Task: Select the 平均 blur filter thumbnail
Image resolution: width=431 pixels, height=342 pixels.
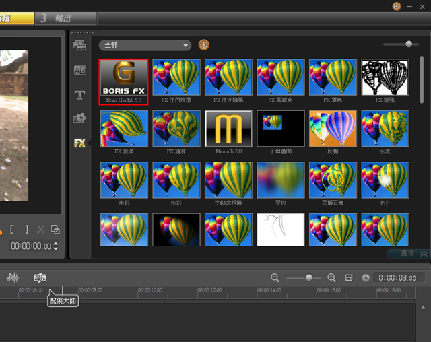Action: [281, 180]
